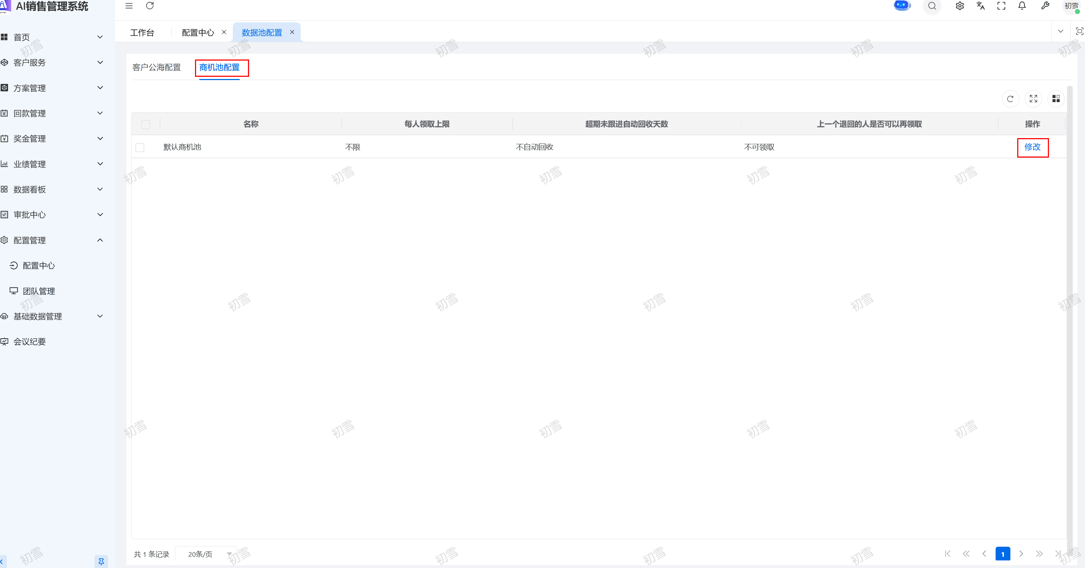Click the table refresh icon
Viewport: 1085px width, 568px height.
[x=1010, y=98]
